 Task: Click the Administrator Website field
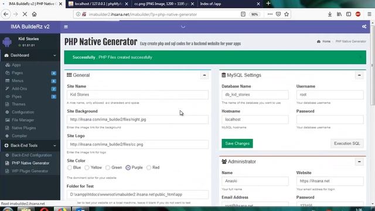coord(330,181)
